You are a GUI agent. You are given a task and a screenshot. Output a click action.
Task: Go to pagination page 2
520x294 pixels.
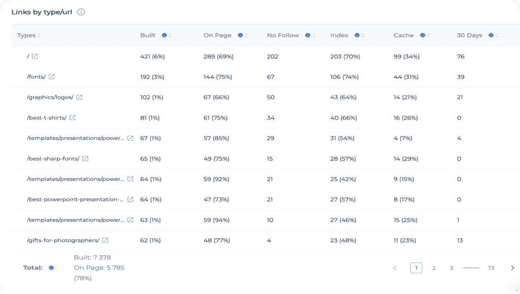click(x=434, y=268)
